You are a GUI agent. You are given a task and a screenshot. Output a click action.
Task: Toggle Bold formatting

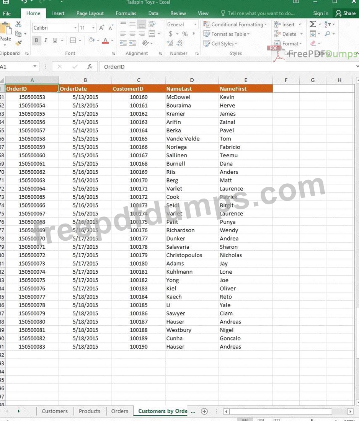point(36,41)
